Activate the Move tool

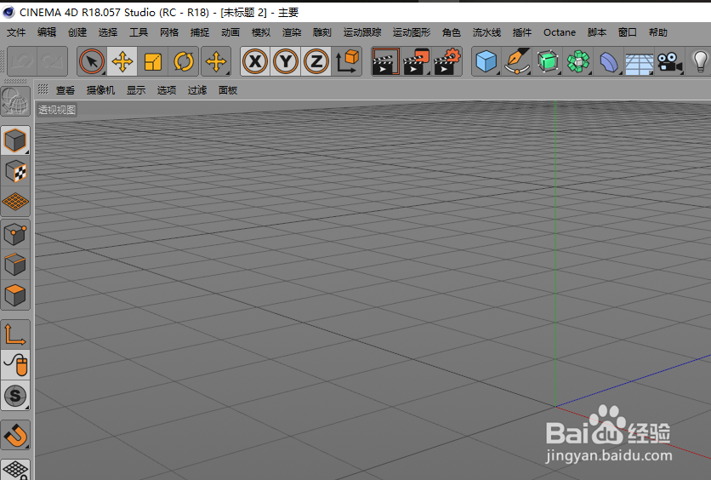tap(122, 61)
